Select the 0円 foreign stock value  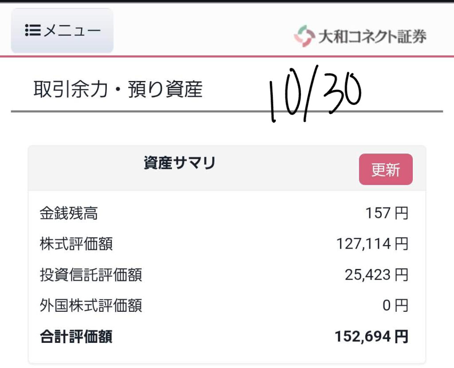tap(395, 306)
